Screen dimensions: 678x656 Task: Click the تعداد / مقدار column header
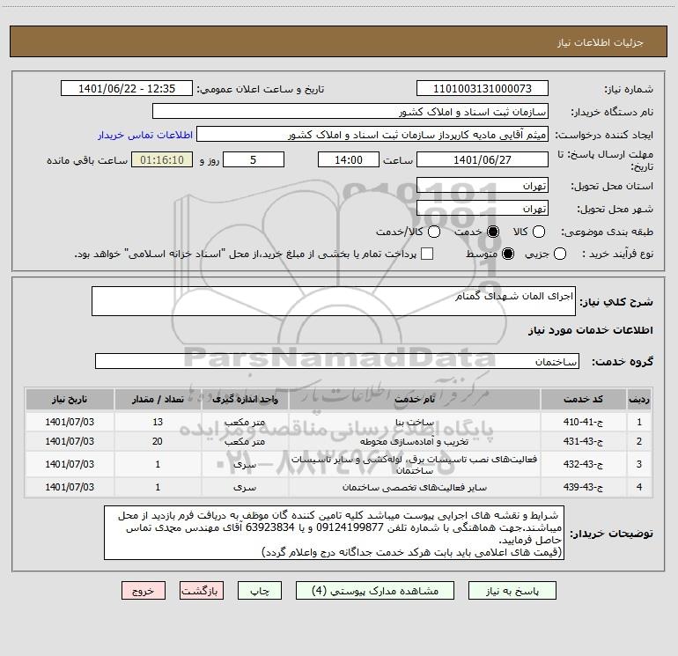click(158, 399)
